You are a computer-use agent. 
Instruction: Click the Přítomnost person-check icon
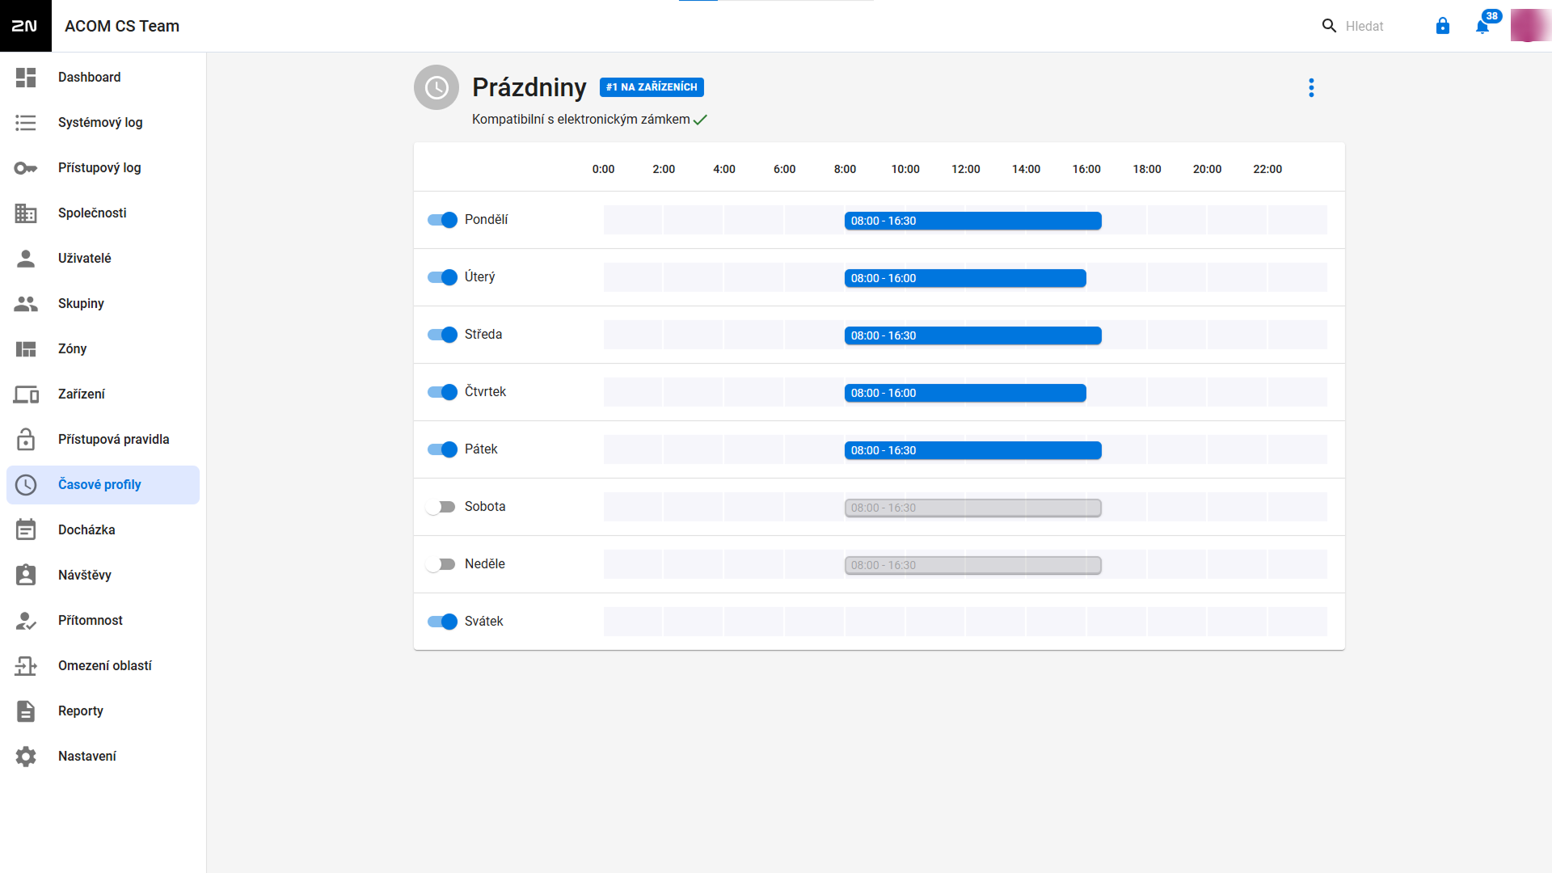click(26, 621)
